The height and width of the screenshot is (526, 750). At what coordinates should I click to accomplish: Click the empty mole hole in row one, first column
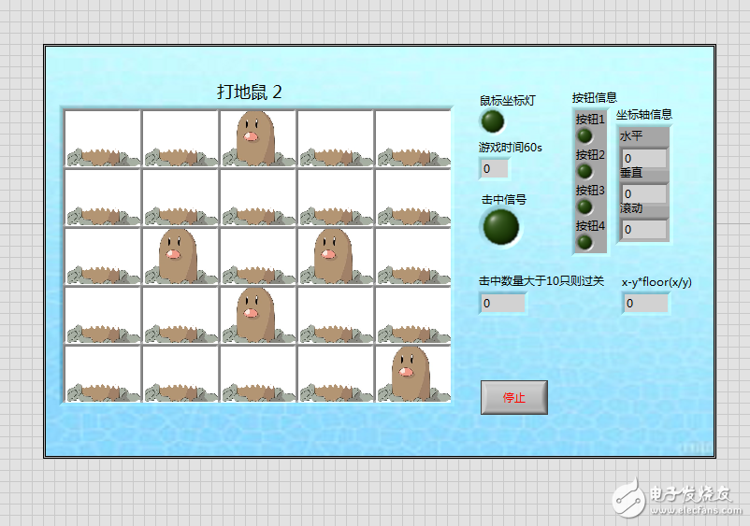tap(103, 138)
